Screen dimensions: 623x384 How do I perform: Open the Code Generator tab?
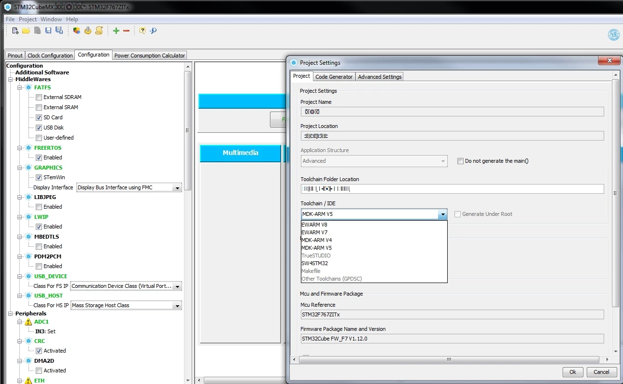tap(334, 77)
